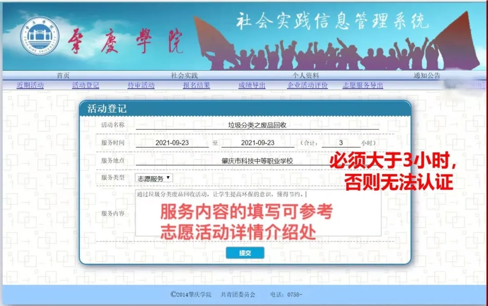Viewport: 488px width, 306px height.
Task: Open the 首页 menu item
Action: click(63, 75)
